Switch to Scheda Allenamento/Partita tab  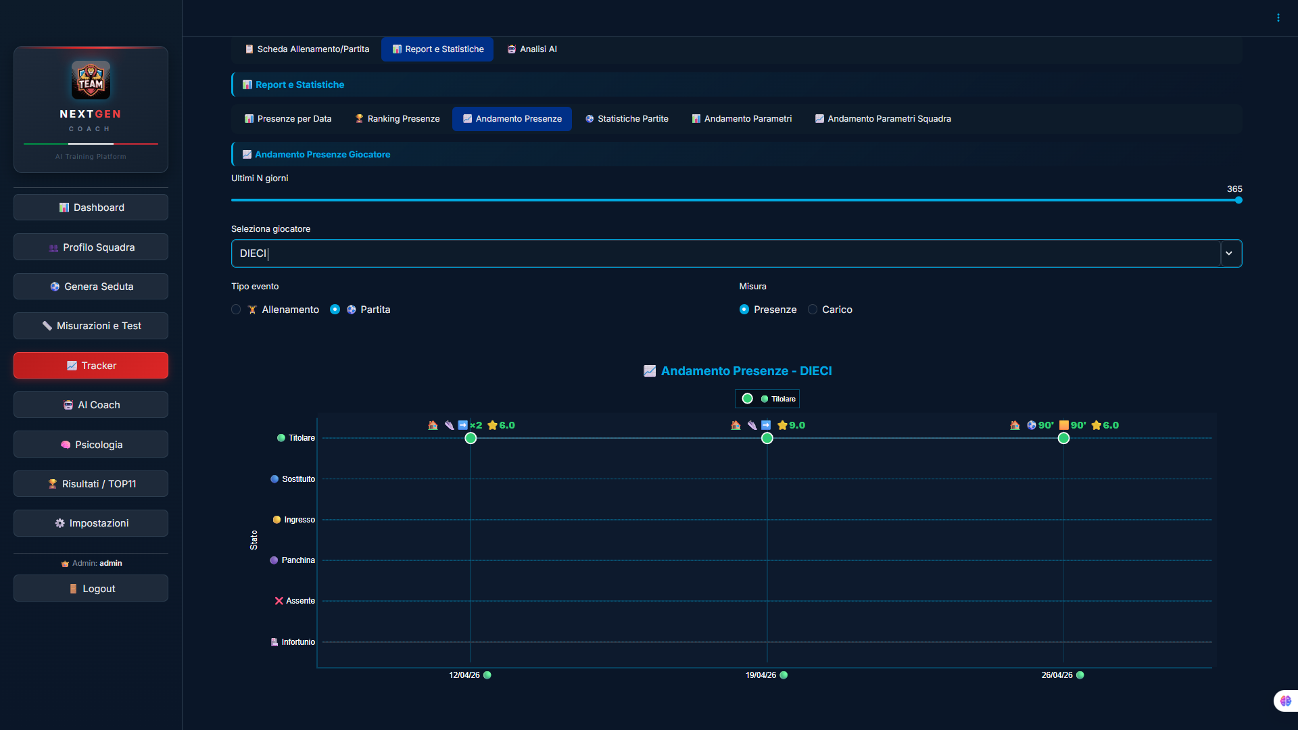click(x=307, y=49)
